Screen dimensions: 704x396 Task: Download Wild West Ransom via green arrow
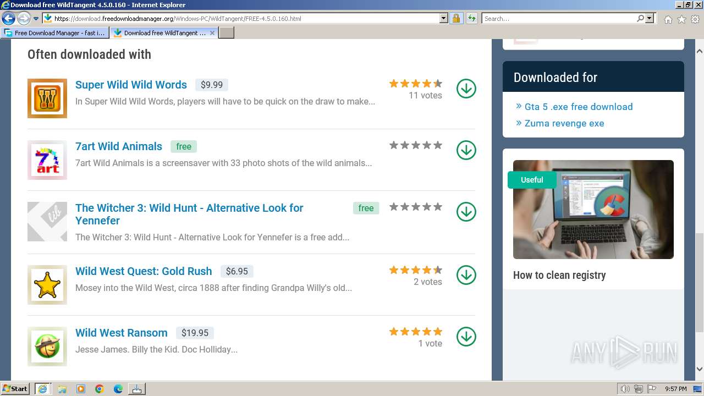pyautogui.click(x=466, y=337)
